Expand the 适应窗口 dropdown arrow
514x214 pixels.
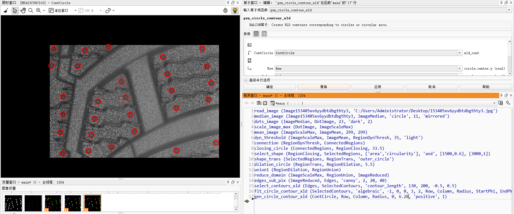75,11
